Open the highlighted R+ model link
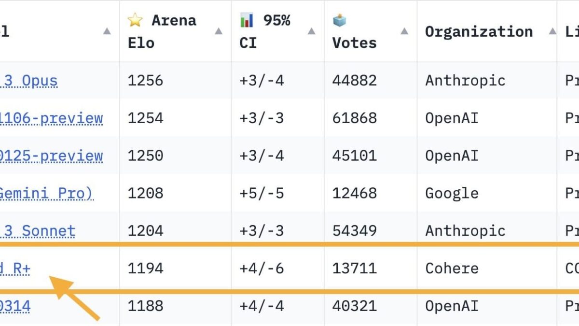The width and height of the screenshot is (579, 326). pyautogui.click(x=15, y=269)
